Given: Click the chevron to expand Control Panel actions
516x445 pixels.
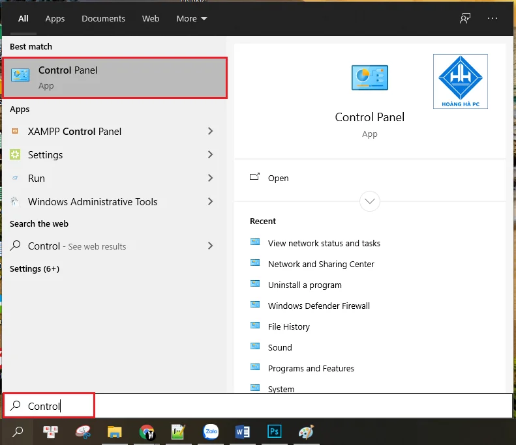Looking at the screenshot, I should (x=370, y=201).
